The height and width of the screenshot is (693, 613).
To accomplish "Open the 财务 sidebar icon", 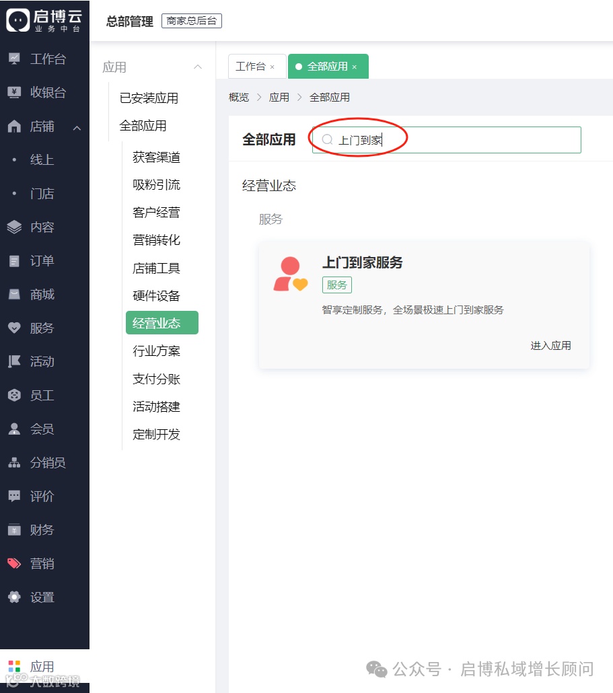I will tap(15, 530).
